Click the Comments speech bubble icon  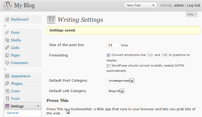coord(7,63)
